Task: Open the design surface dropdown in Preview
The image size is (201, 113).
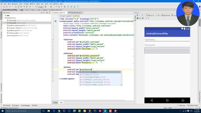Action: click(x=138, y=15)
